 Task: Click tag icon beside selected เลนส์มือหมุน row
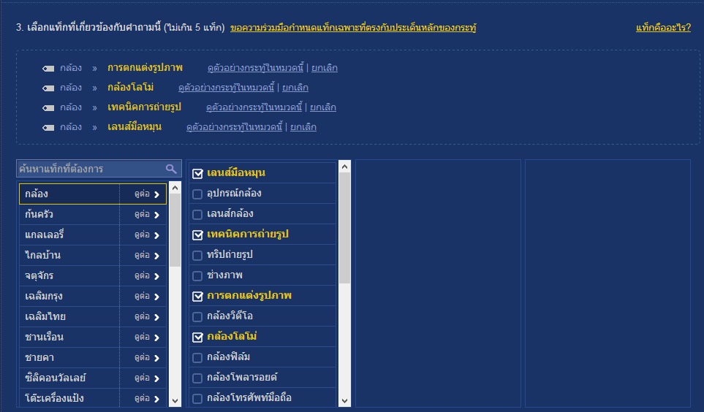48,127
